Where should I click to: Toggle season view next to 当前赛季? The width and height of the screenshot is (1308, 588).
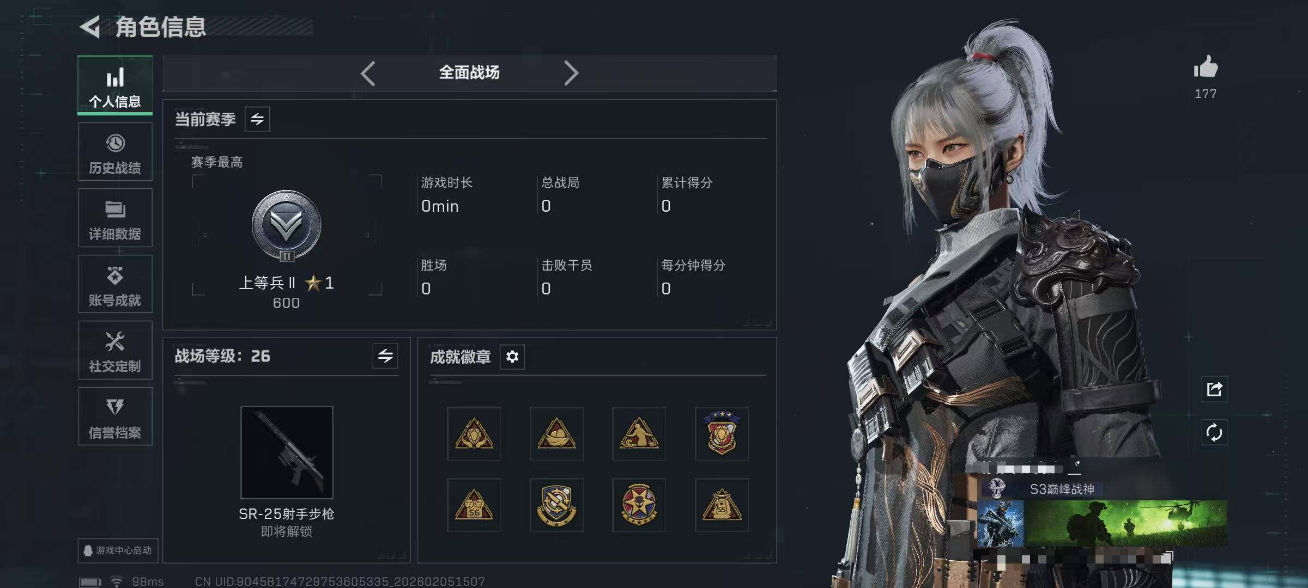[257, 119]
